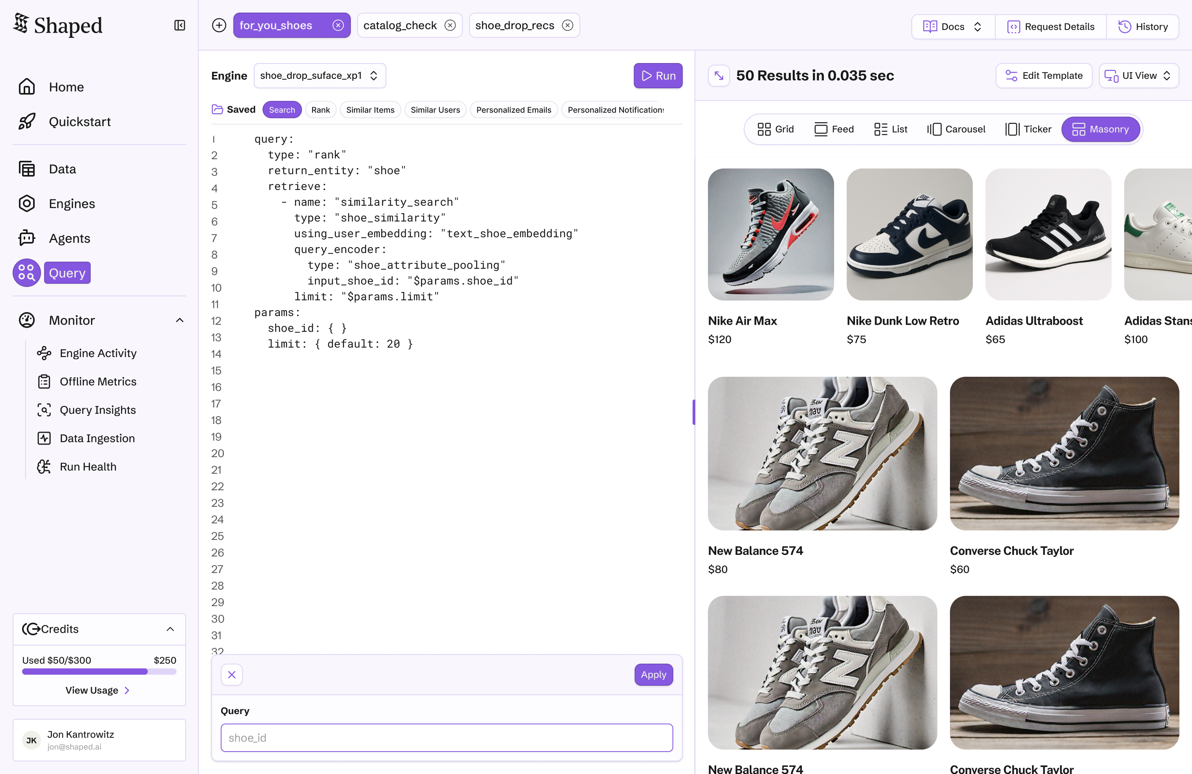The image size is (1192, 774).
Task: Click the Credits icon
Action: click(x=31, y=629)
